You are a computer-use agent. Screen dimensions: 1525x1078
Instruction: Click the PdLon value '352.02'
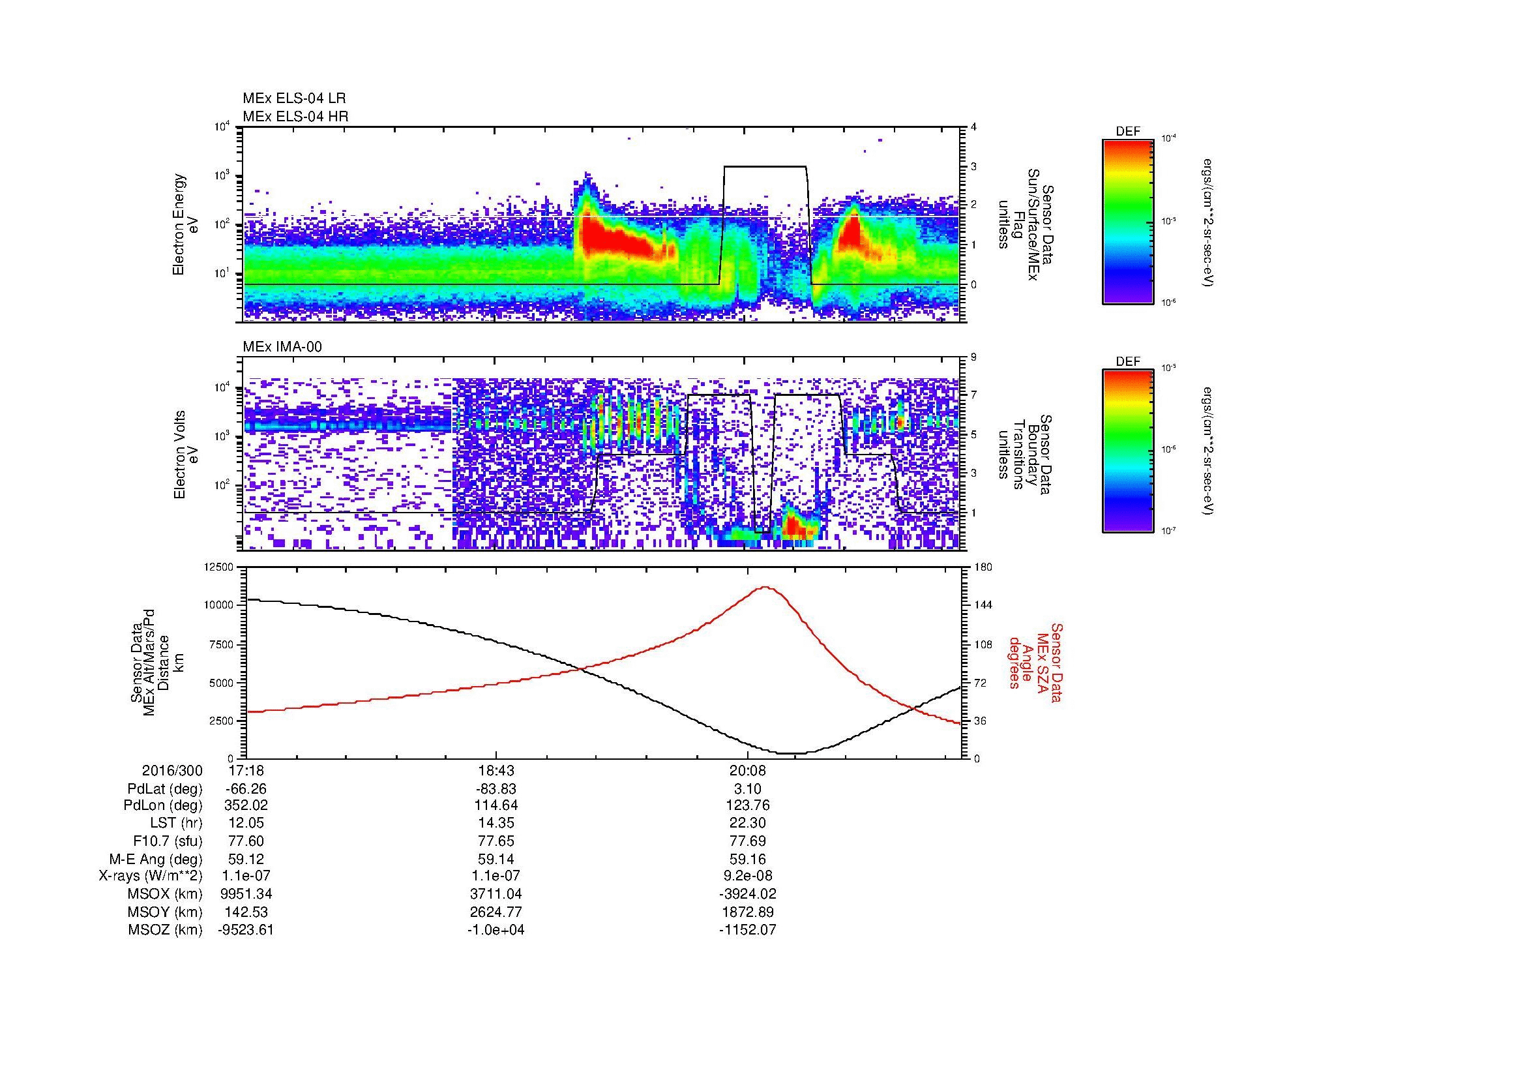(x=246, y=805)
